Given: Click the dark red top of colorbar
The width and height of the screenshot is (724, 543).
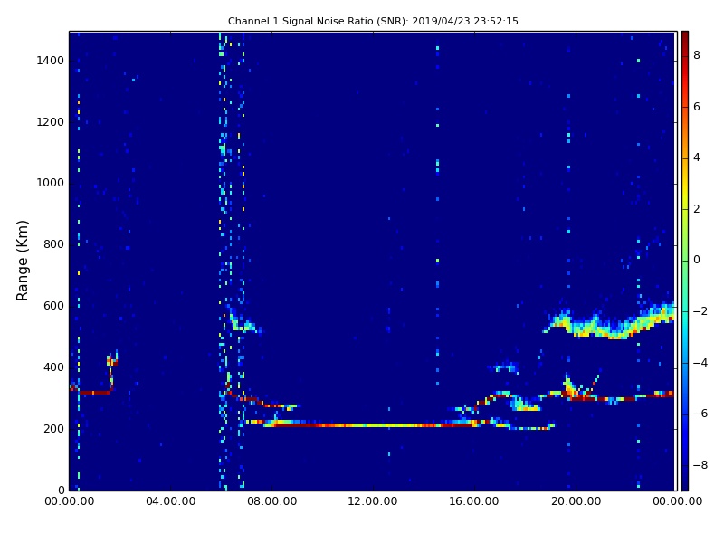Looking at the screenshot, I should pyautogui.click(x=685, y=37).
